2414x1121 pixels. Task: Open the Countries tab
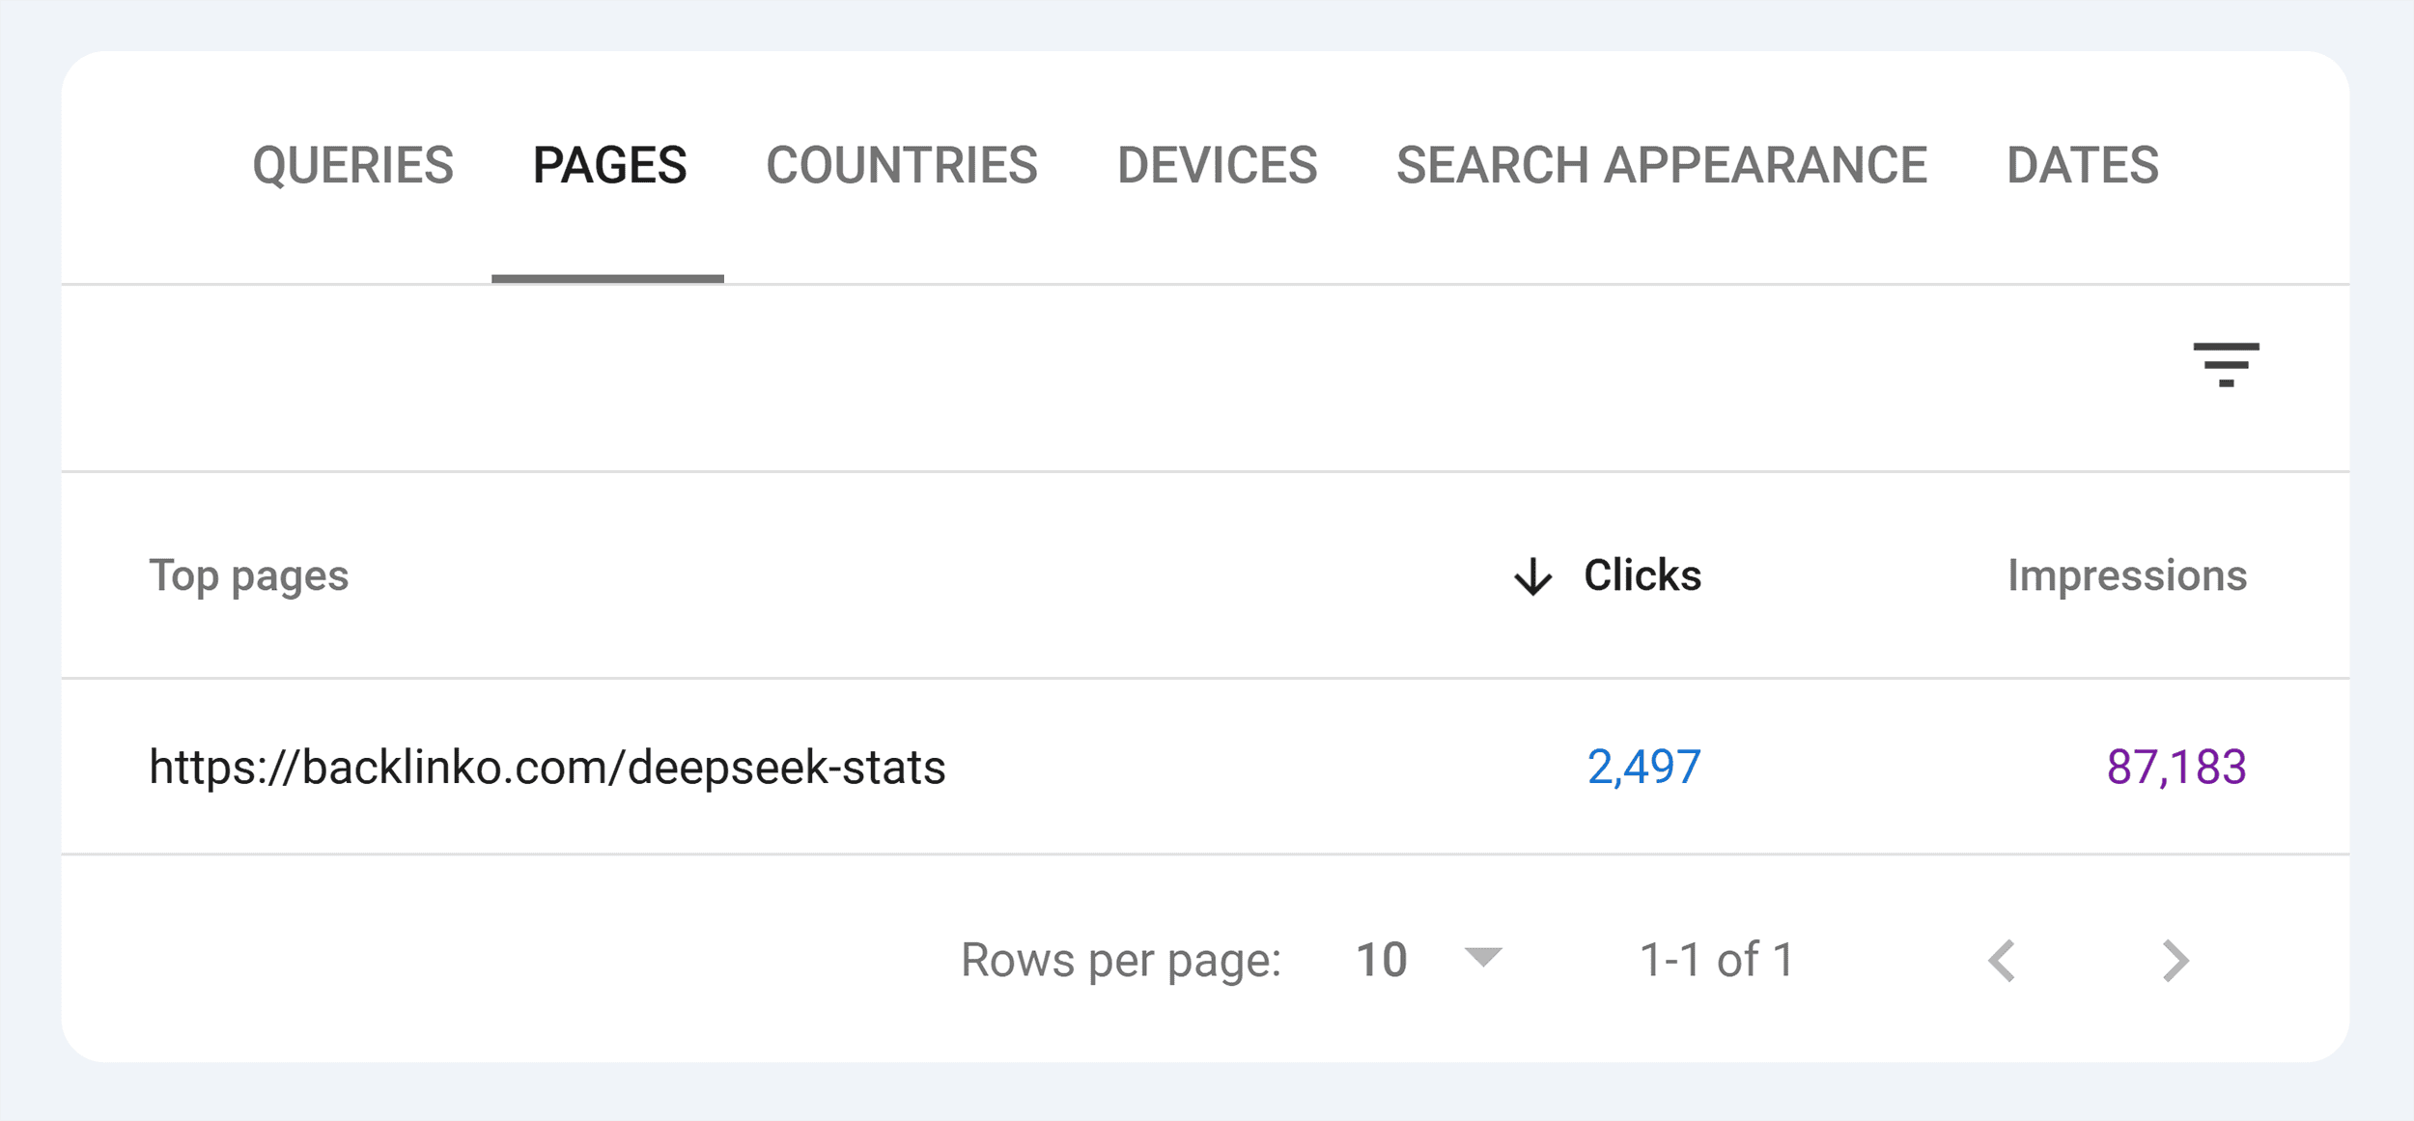point(901,165)
